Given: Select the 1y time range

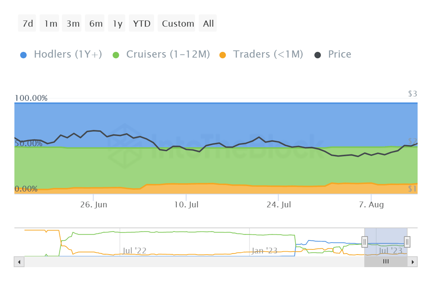Looking at the screenshot, I should coord(117,23).
